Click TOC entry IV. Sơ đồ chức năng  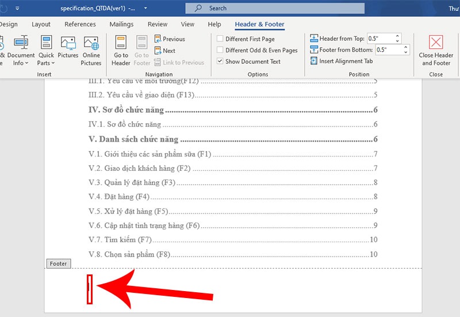pyautogui.click(x=233, y=110)
